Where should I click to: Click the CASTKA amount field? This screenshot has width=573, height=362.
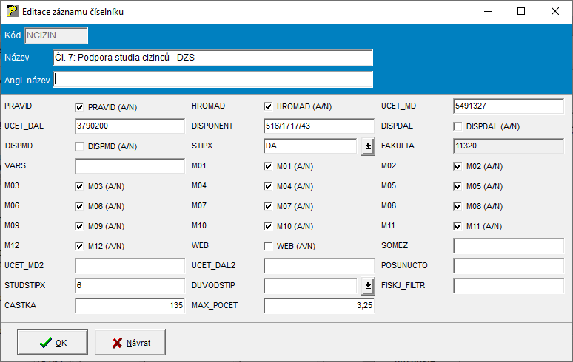click(130, 306)
